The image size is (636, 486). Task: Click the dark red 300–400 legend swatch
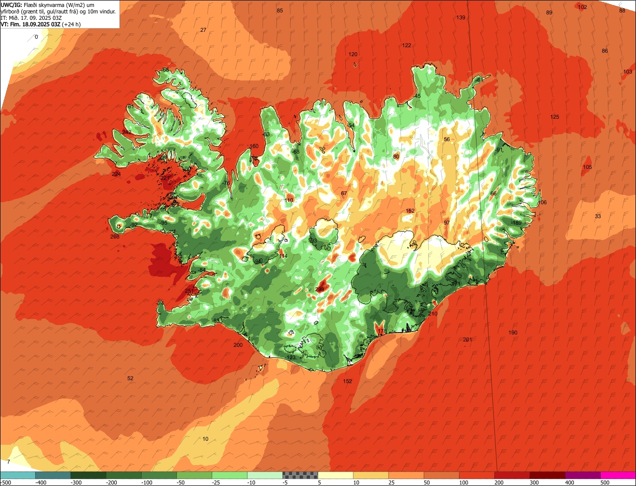click(x=548, y=475)
